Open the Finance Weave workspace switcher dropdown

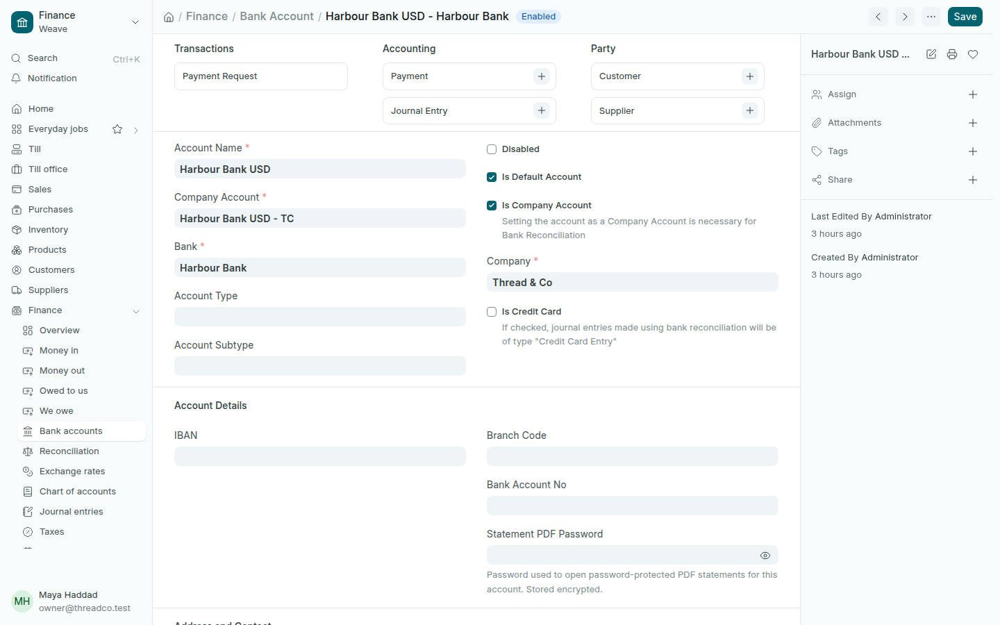135,22
